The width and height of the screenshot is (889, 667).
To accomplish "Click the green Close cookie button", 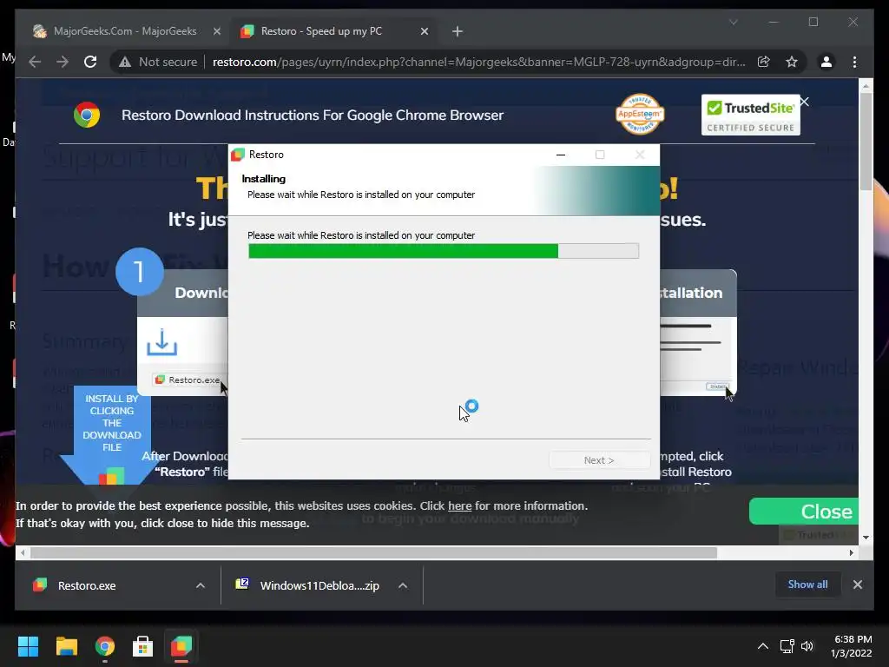I will pyautogui.click(x=805, y=512).
